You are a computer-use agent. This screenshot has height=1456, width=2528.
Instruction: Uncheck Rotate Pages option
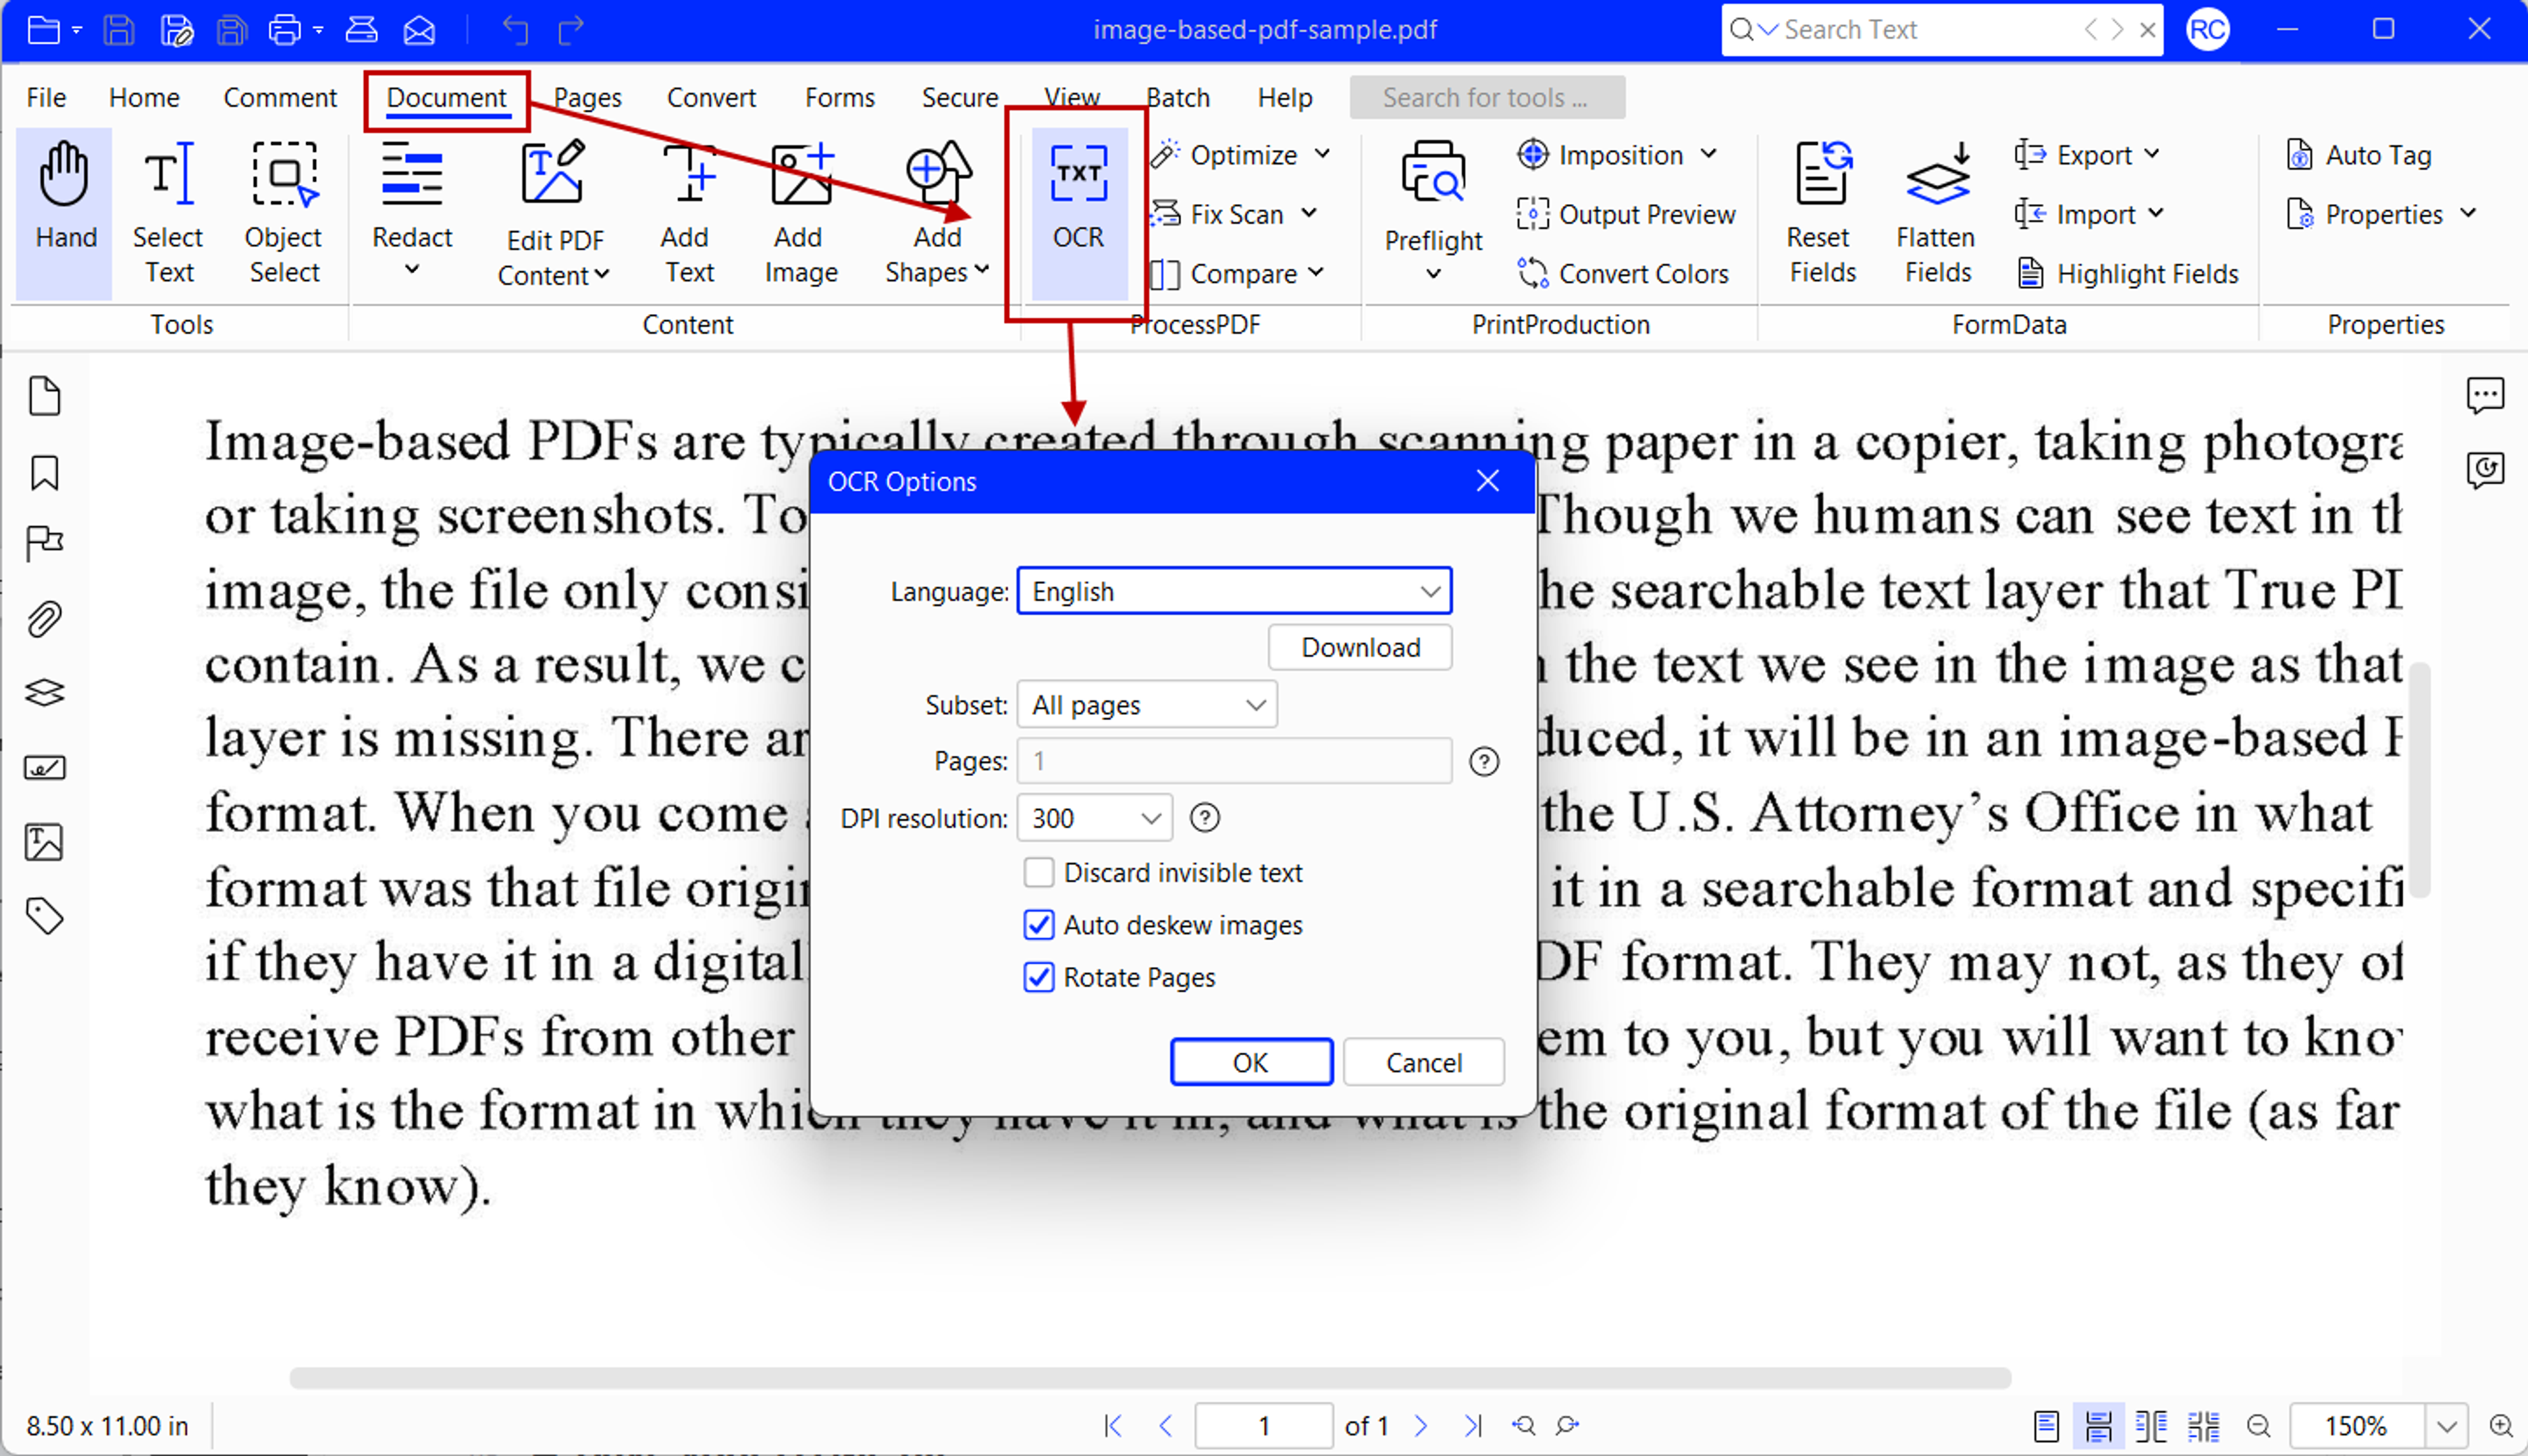tap(1039, 977)
